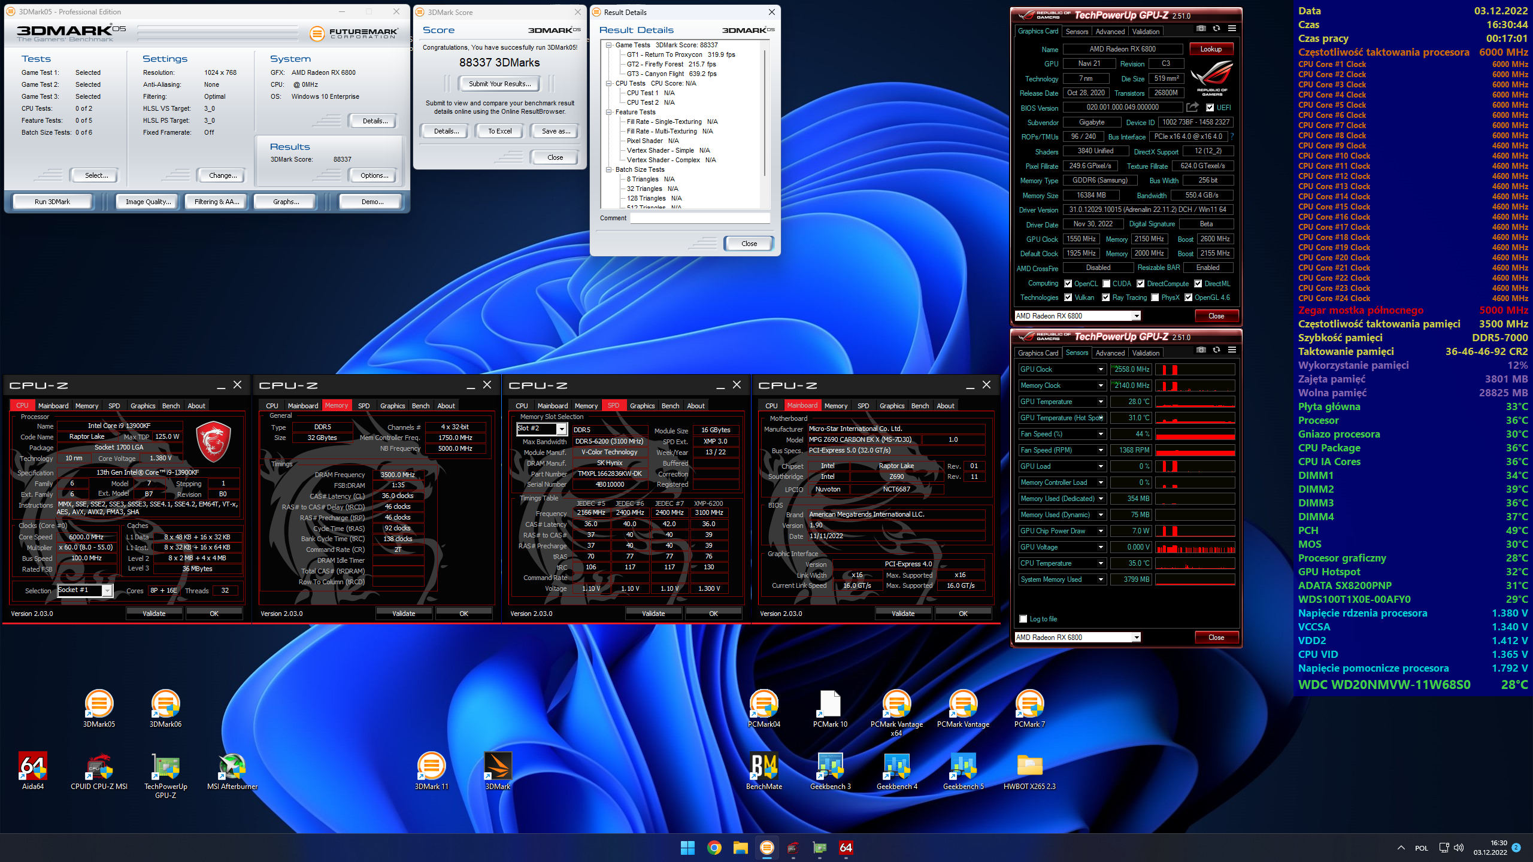Screen dimensions: 1533x862
Task: Click the GPU-Z screenshot camera icon in Graphics Card window
Action: [1201, 29]
